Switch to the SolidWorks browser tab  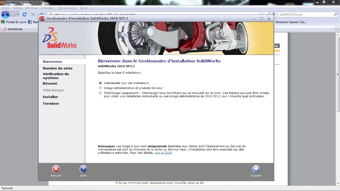pos(19,29)
